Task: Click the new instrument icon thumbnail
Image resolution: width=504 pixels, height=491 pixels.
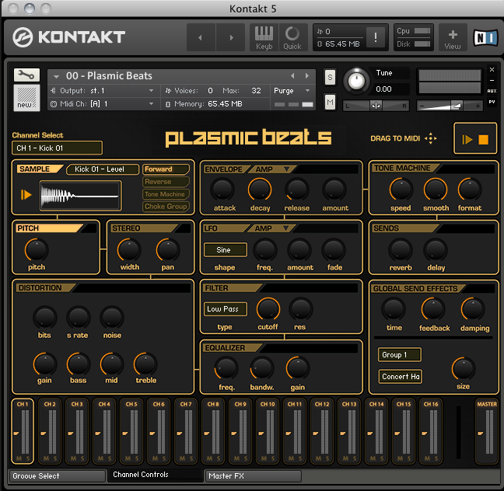Action: 26,98
